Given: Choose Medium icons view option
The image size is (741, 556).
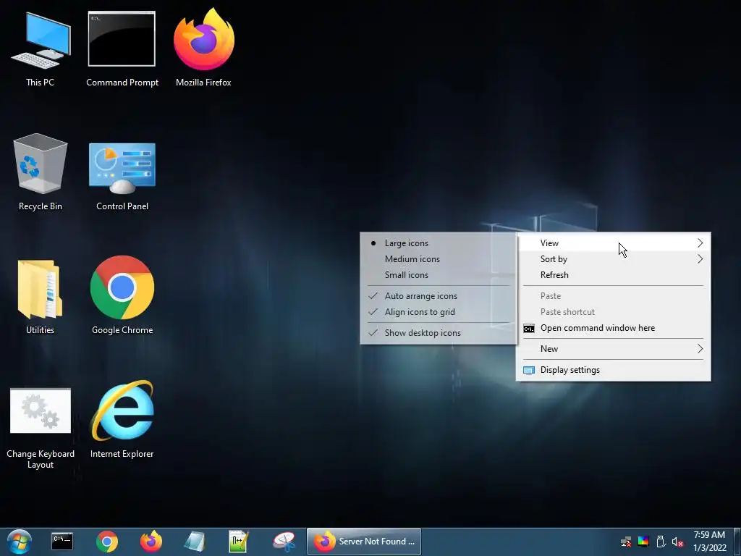Looking at the screenshot, I should [x=438, y=259].
